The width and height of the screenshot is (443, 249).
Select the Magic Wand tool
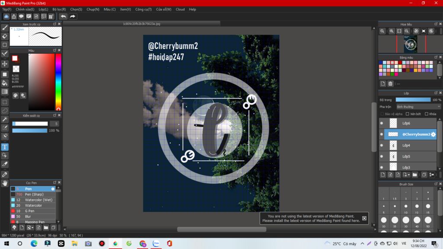pyautogui.click(x=5, y=119)
